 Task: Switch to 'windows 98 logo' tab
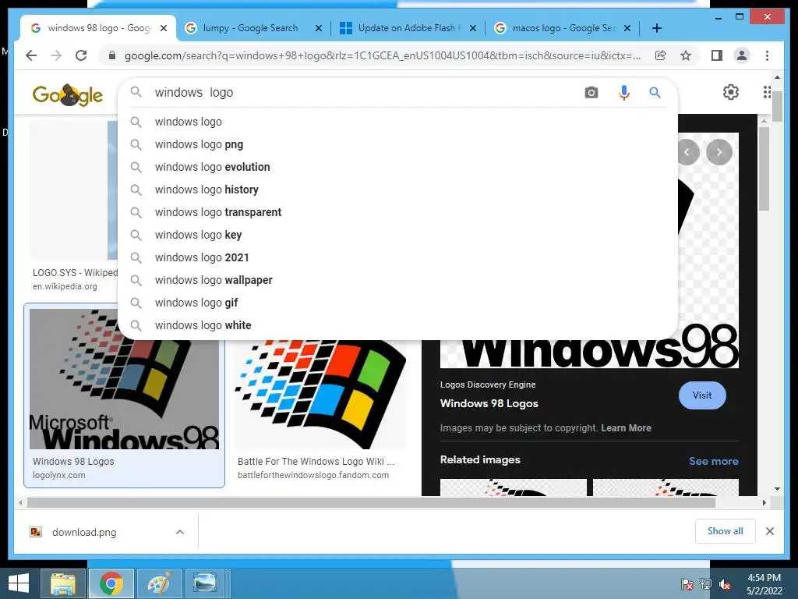point(97,28)
